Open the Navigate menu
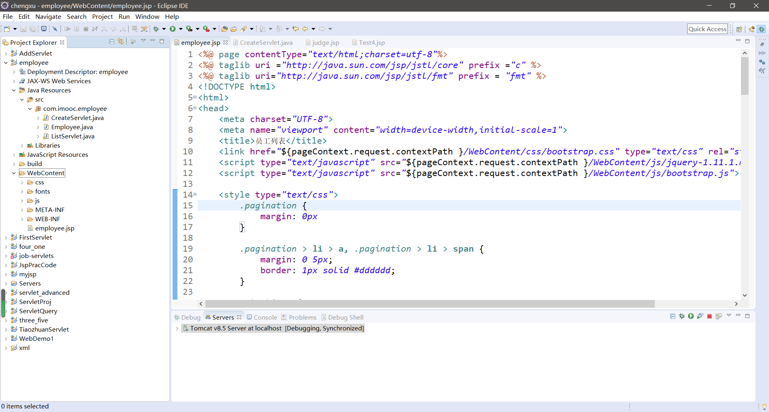Viewport: 769px width, 412px height. (48, 16)
